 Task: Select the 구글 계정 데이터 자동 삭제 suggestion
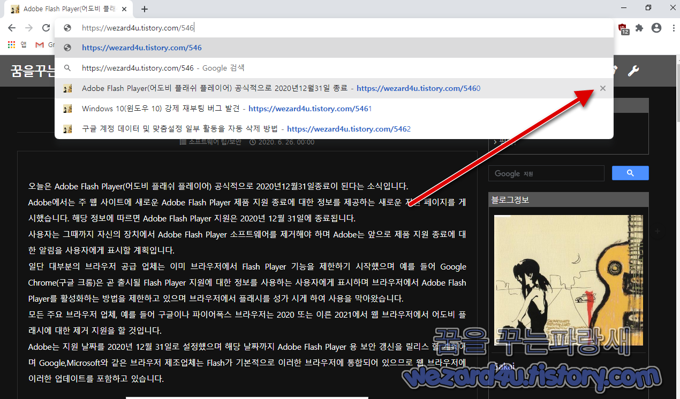click(x=334, y=129)
